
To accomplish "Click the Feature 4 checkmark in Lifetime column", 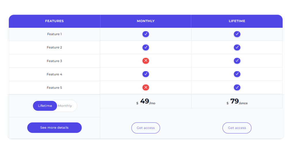I will [x=237, y=74].
